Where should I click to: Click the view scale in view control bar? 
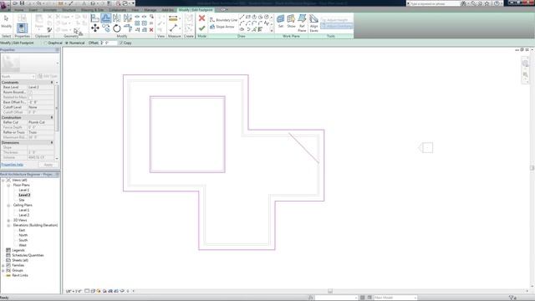(74, 291)
